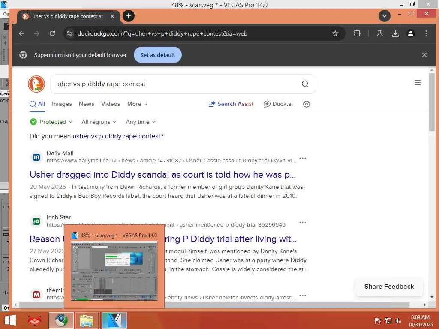Go back using the browser back arrow
This screenshot has width=439, height=329.
(21, 33)
